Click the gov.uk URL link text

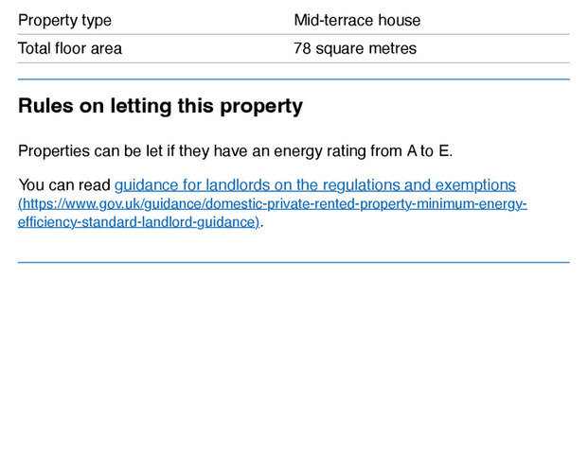point(284,204)
